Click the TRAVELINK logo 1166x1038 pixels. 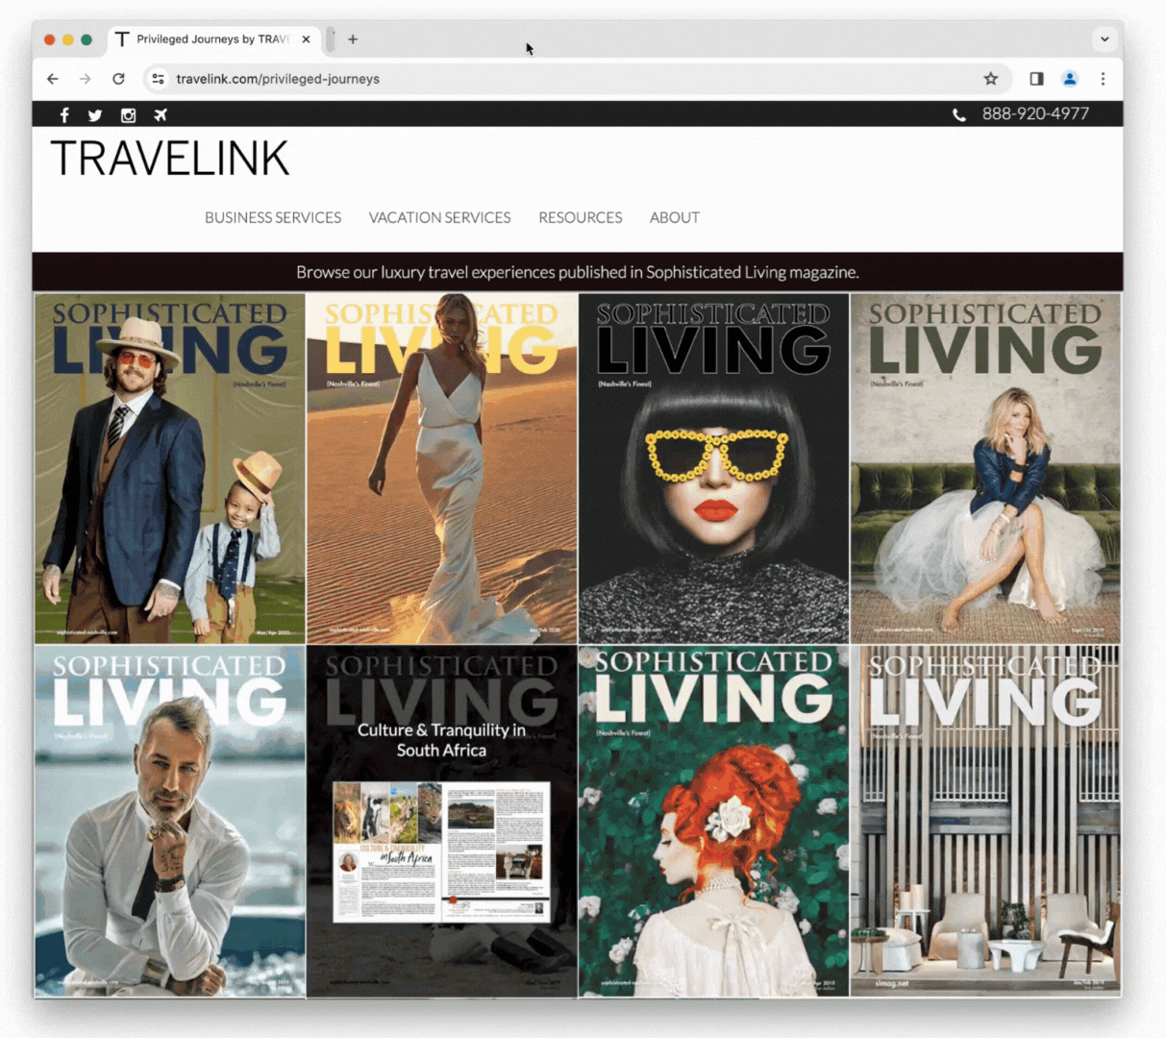(169, 160)
